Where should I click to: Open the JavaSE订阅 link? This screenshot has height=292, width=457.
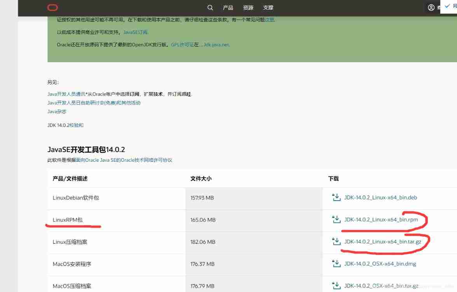point(136,32)
